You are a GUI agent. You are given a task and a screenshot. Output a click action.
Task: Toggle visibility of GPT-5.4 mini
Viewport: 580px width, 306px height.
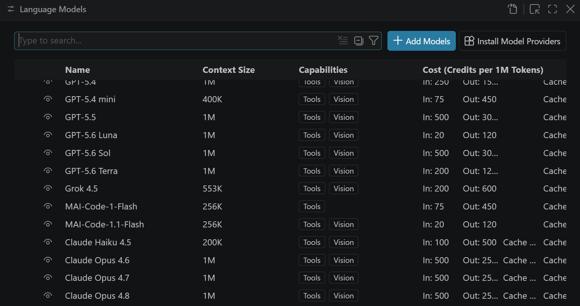pos(48,99)
